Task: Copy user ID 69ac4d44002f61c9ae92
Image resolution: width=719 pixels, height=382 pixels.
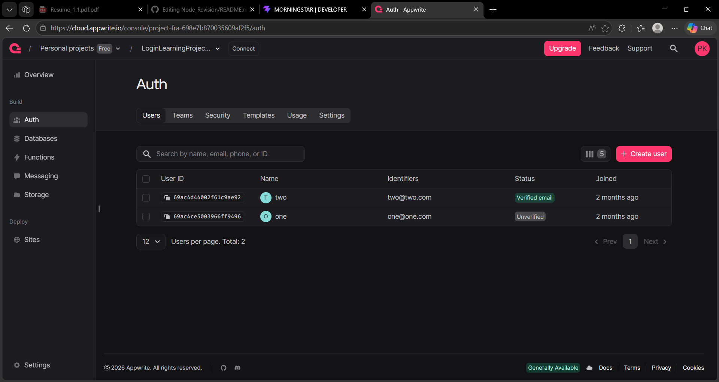Action: point(167,197)
